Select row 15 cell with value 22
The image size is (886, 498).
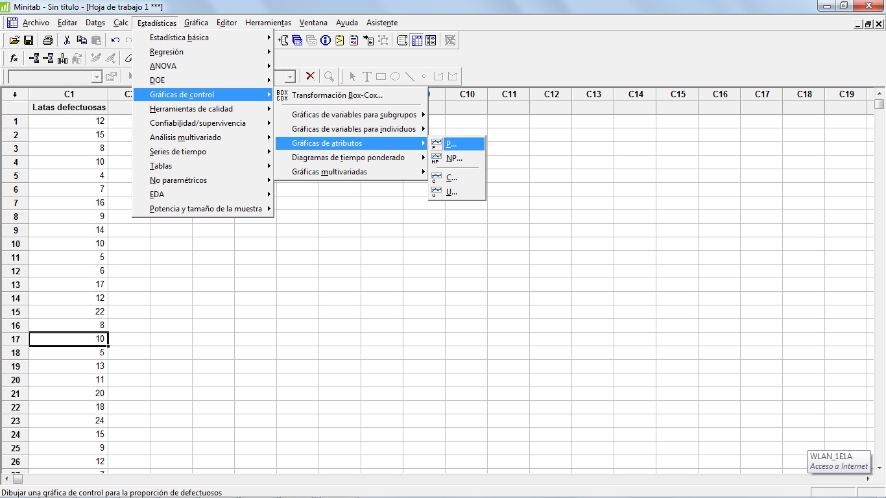(69, 312)
